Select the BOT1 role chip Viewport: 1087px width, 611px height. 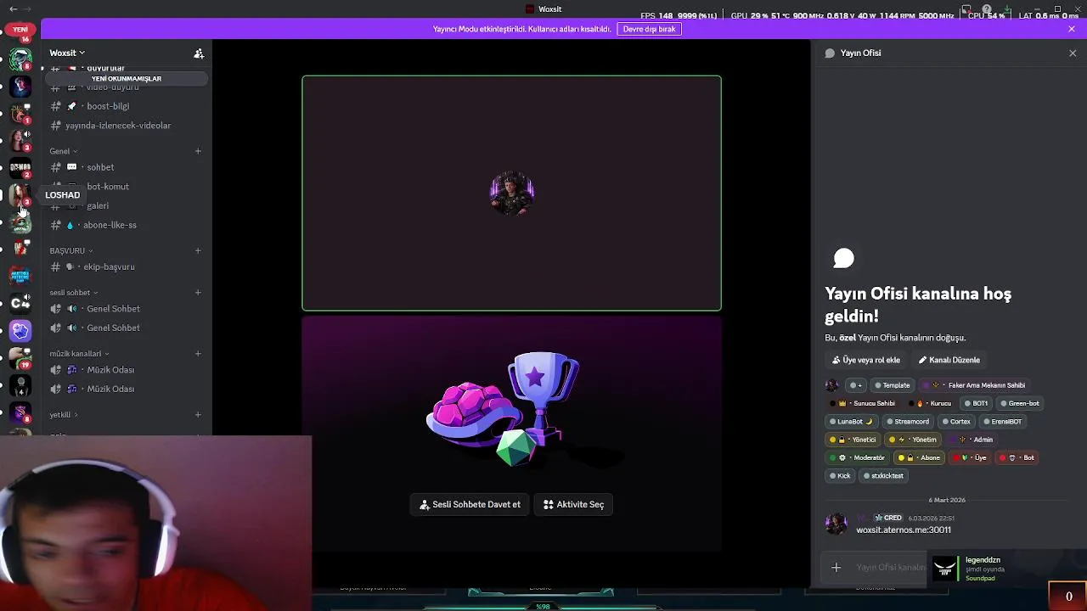click(x=977, y=403)
